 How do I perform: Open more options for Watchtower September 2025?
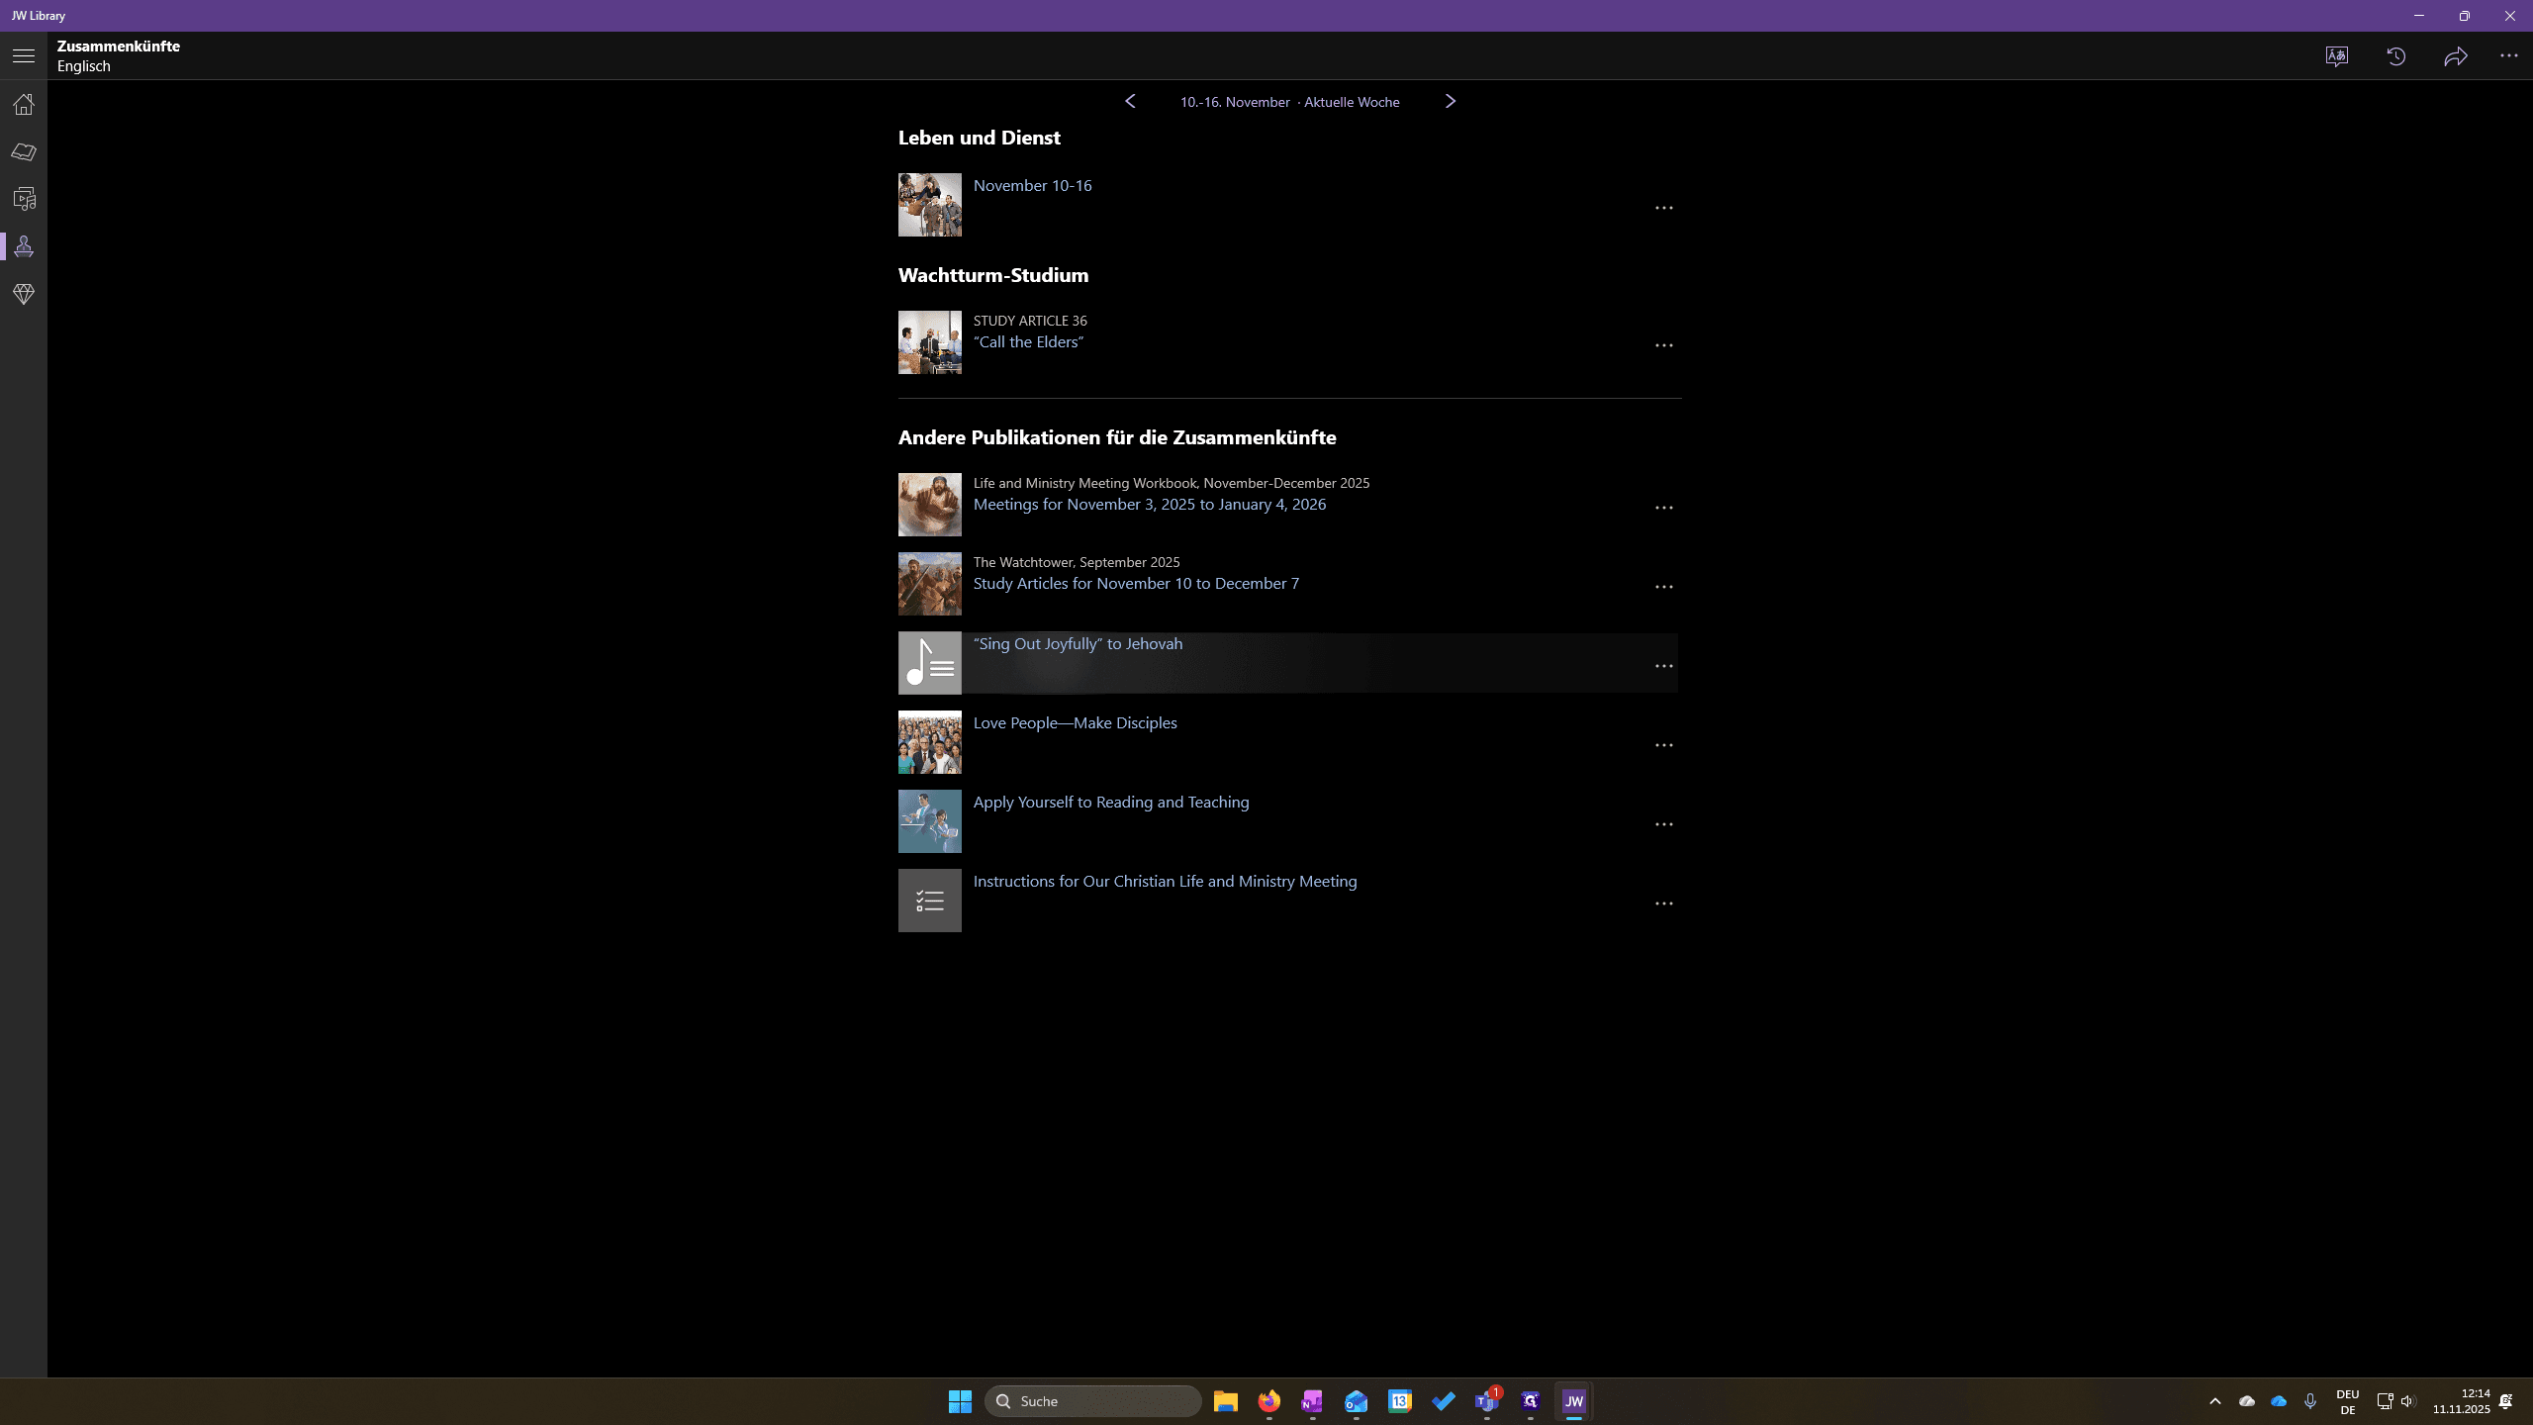1664,587
